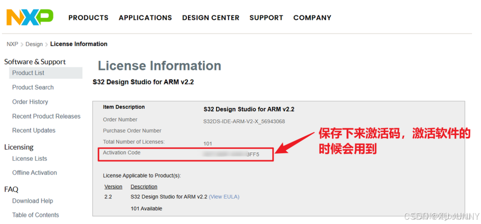This screenshot has width=481, height=224.
Task: Click the Order Number label
Action: (x=120, y=119)
